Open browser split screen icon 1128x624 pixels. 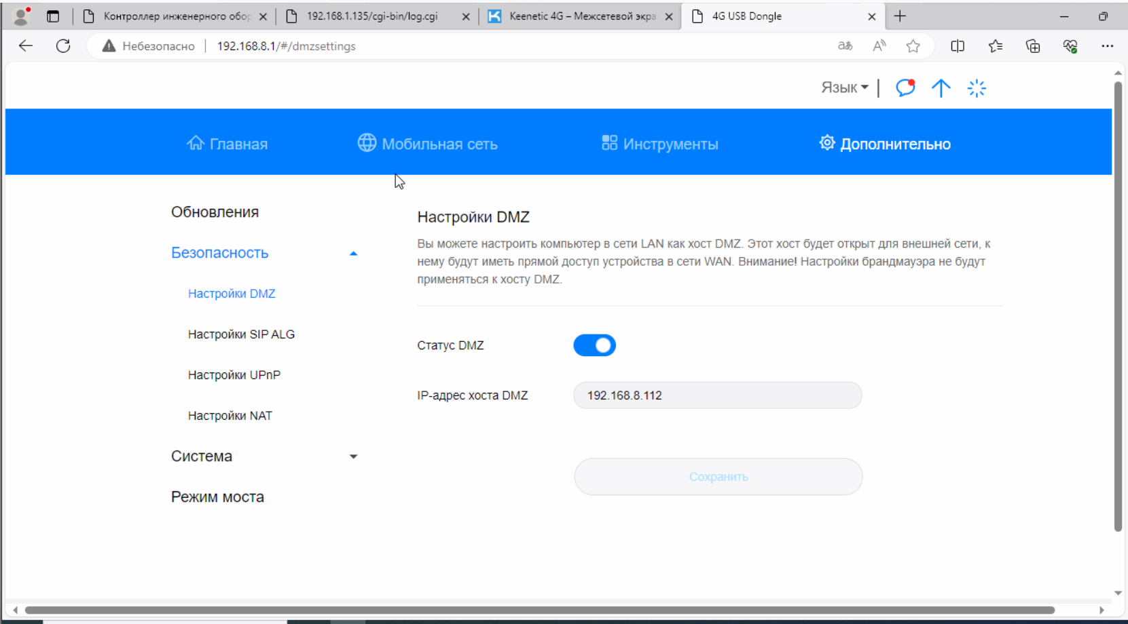click(958, 46)
